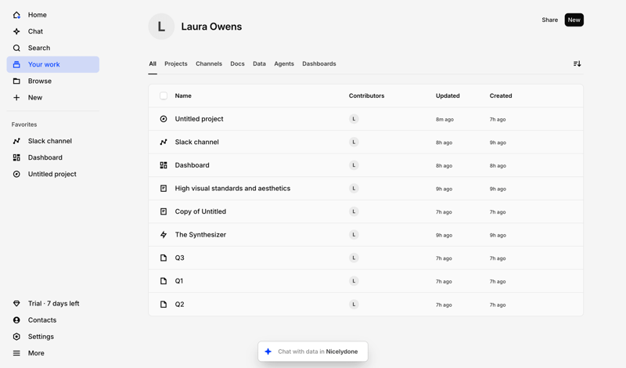This screenshot has width=626, height=368.
Task: Click The Synthesizer lightning bolt icon
Action: tap(164, 235)
